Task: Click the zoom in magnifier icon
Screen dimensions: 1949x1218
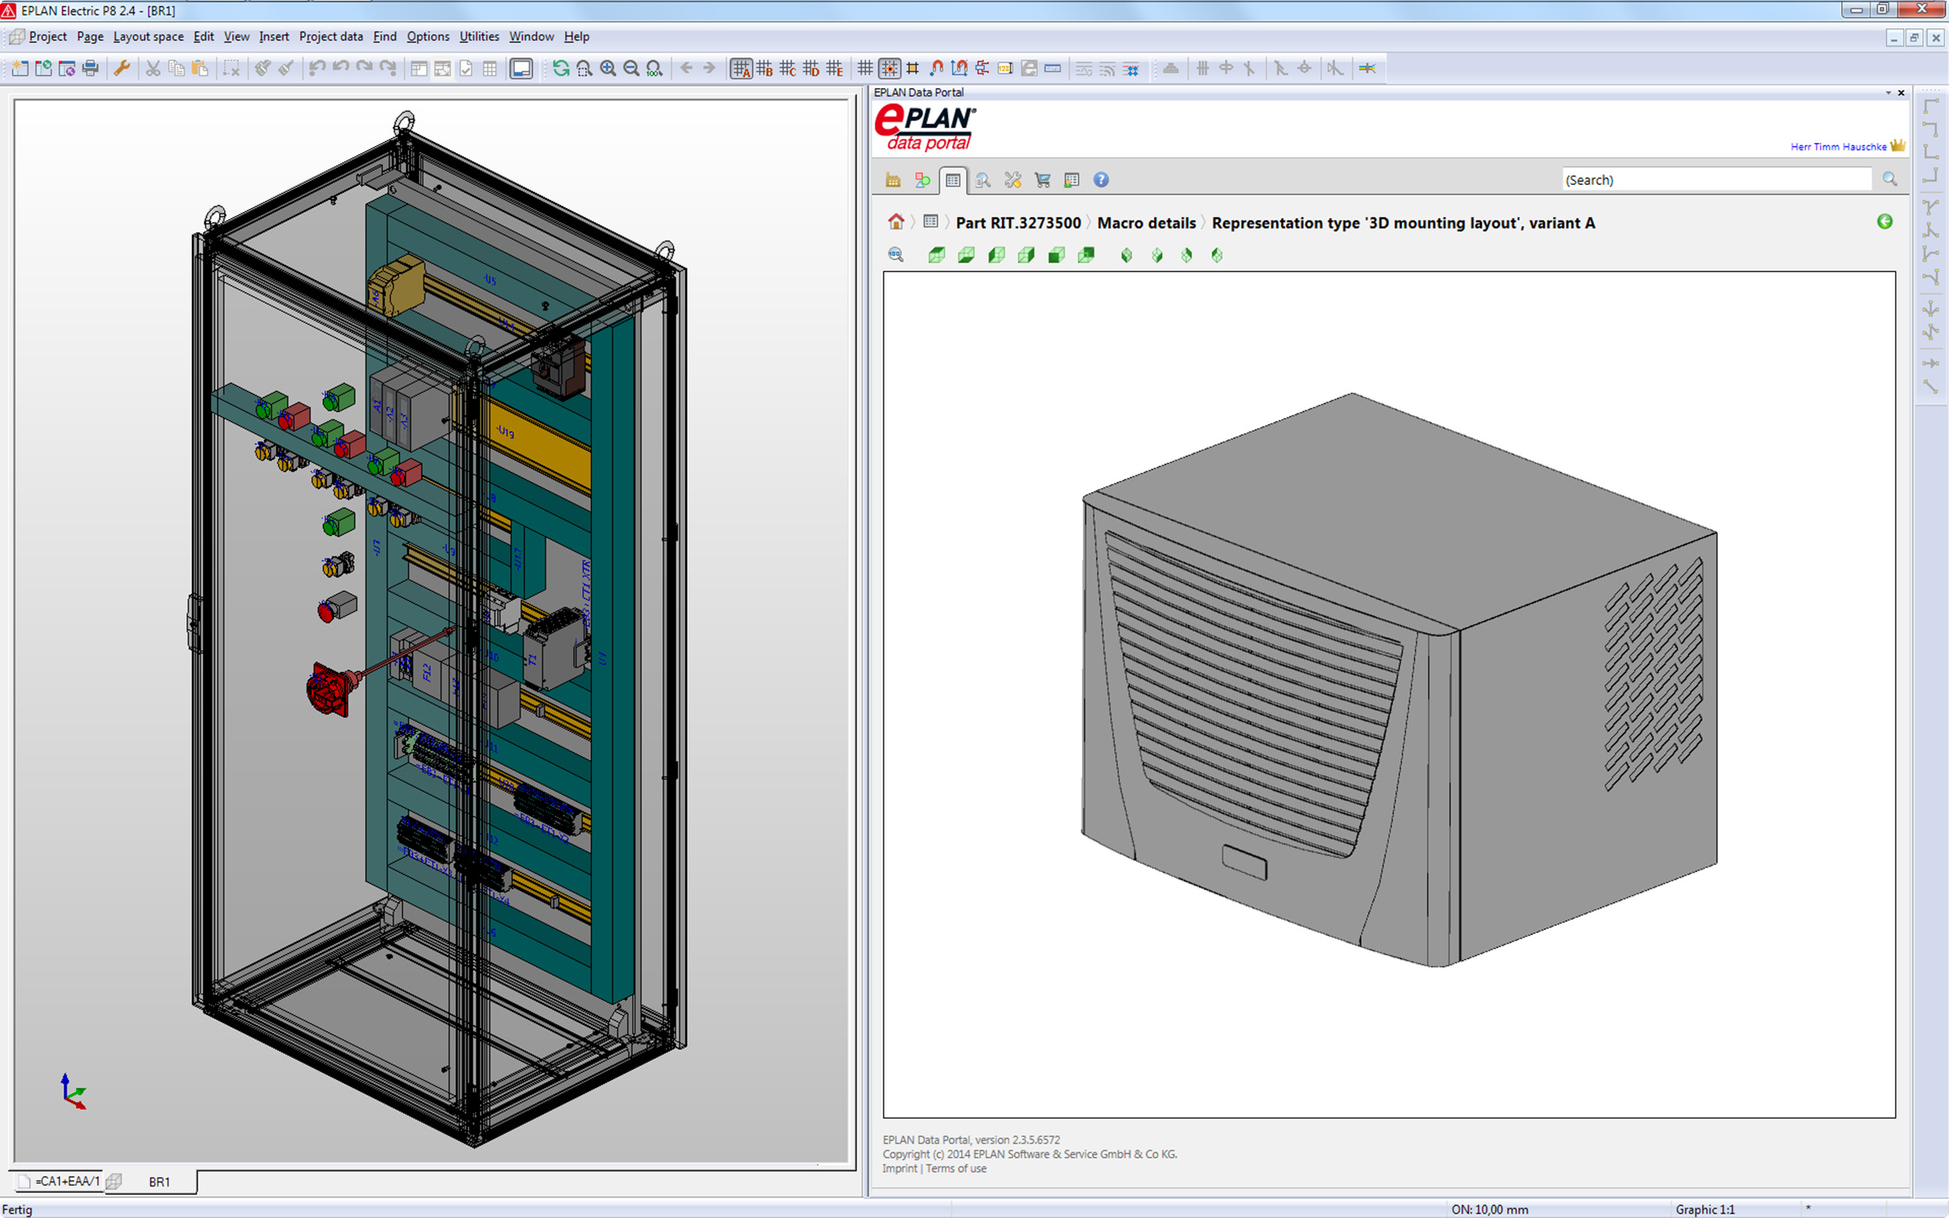Action: coord(608,68)
